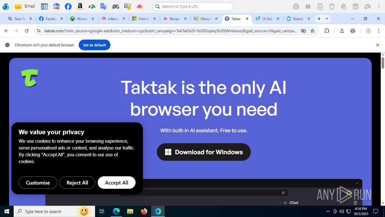Close the Brands tab
Image resolution: width=385 pixels, height=217 pixels.
click(309, 19)
